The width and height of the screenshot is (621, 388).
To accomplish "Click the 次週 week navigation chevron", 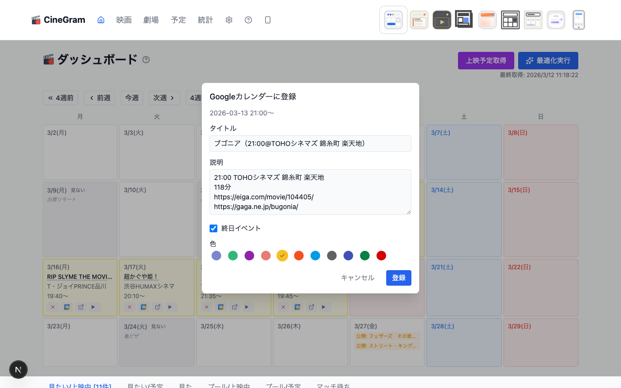I will pos(164,97).
